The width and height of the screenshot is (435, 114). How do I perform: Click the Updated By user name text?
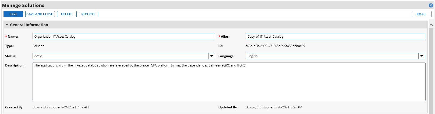(x=260, y=107)
